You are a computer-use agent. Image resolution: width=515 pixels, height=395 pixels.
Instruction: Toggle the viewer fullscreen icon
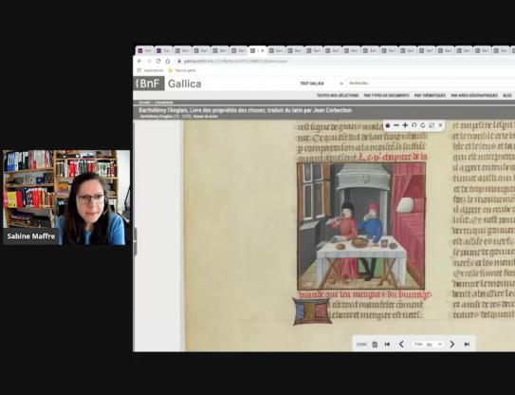pyautogui.click(x=432, y=125)
